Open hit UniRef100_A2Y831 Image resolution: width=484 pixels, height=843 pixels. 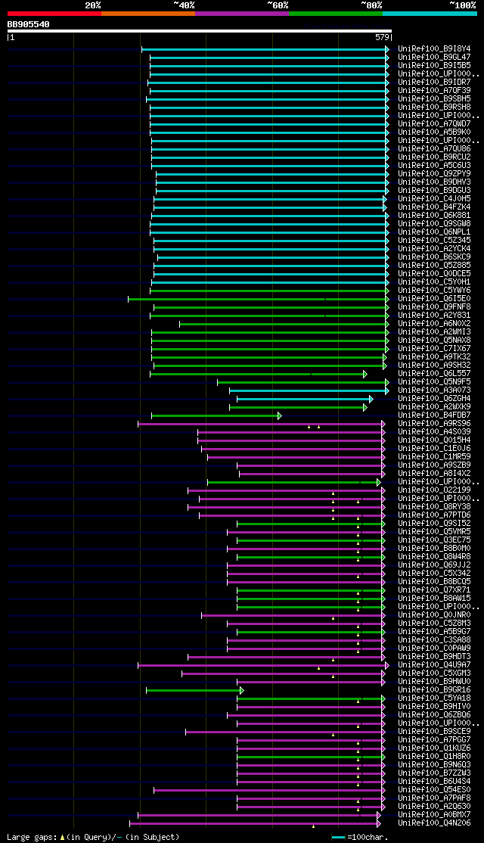point(434,316)
